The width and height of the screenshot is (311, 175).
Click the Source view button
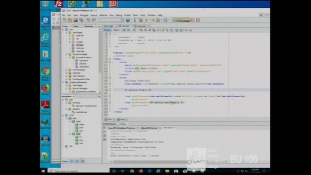click(107, 30)
